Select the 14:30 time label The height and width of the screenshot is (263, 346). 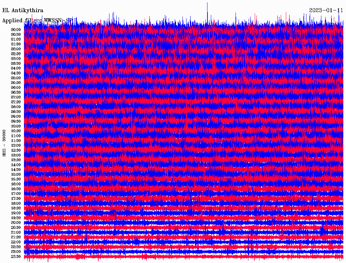pos(16,170)
